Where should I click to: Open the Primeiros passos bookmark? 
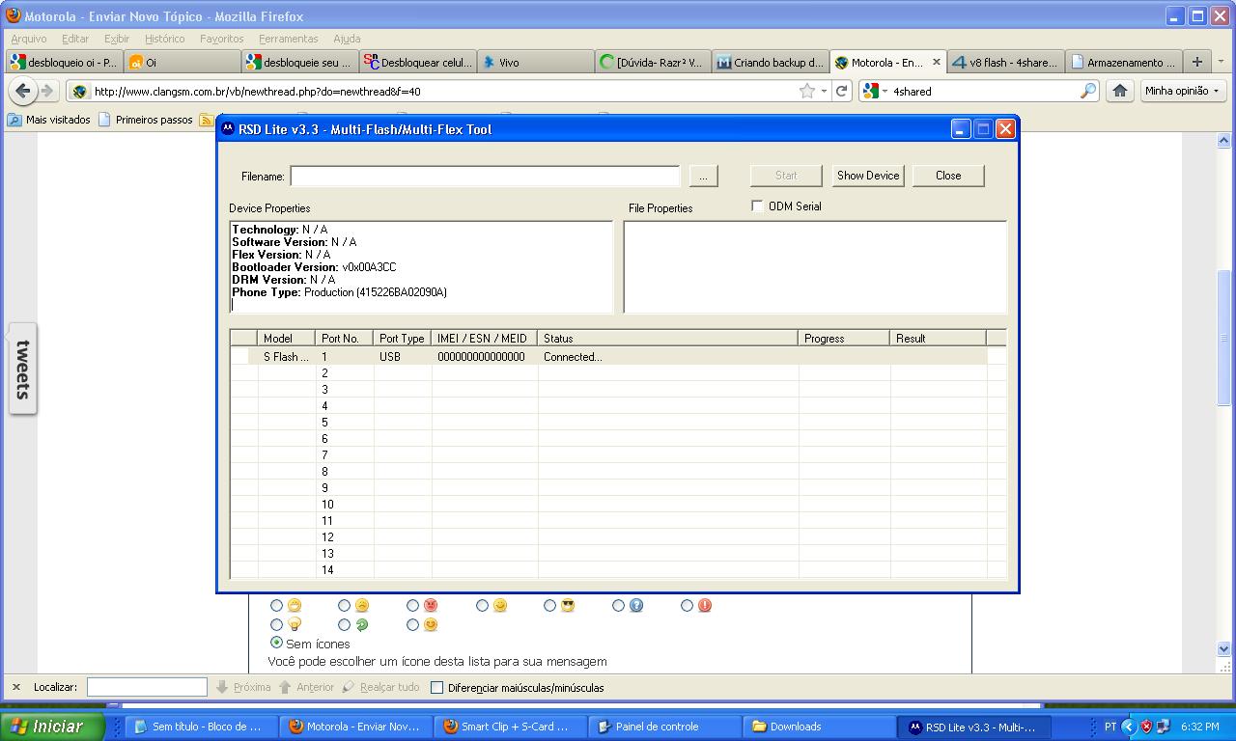[145, 120]
